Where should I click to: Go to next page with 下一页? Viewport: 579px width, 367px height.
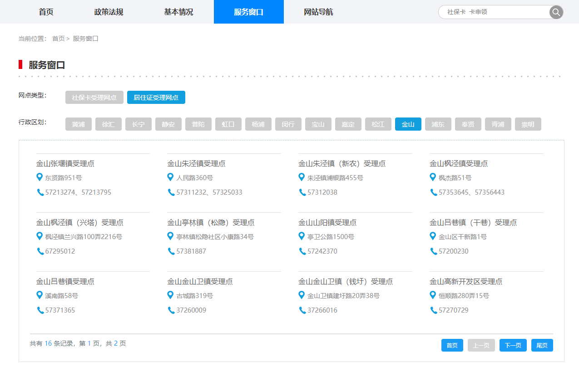pyautogui.click(x=513, y=345)
